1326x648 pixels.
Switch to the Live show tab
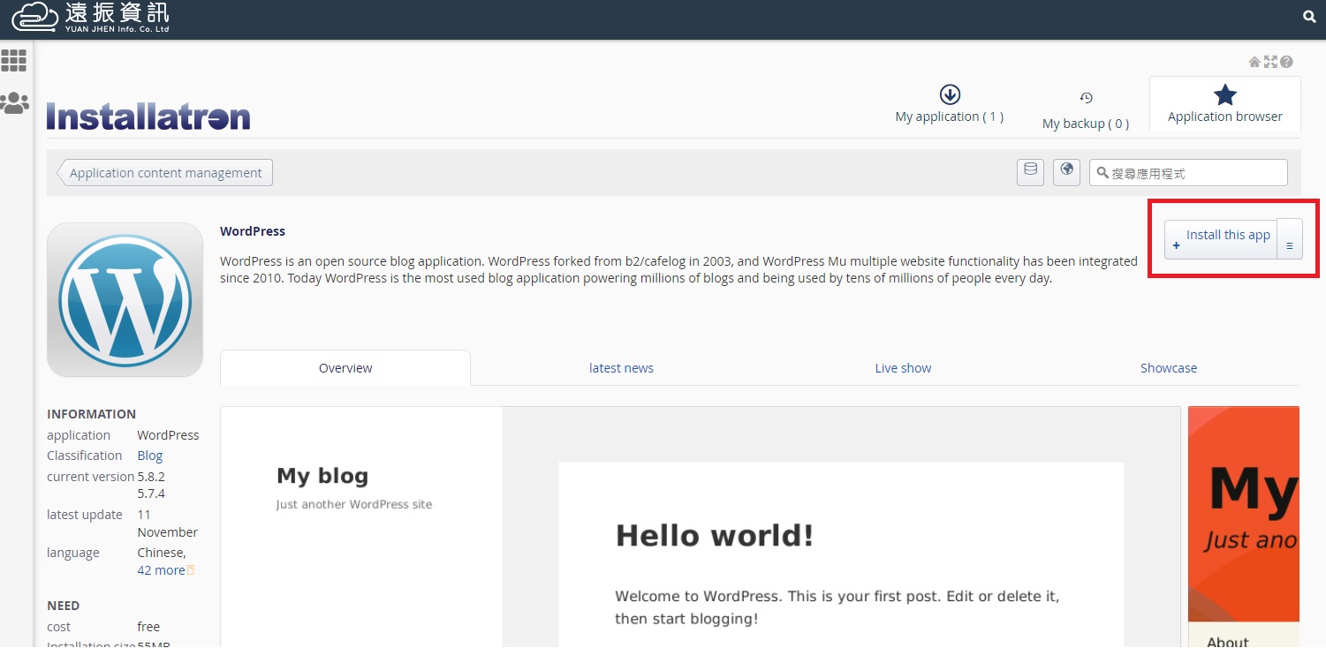click(903, 368)
